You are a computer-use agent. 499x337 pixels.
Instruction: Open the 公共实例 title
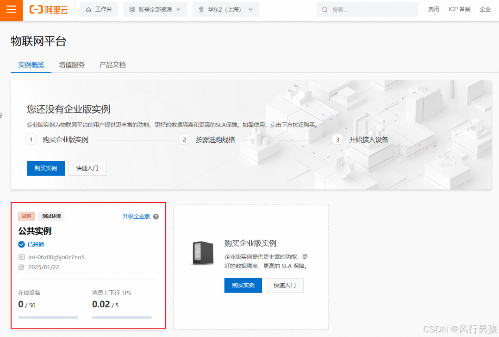click(x=35, y=231)
